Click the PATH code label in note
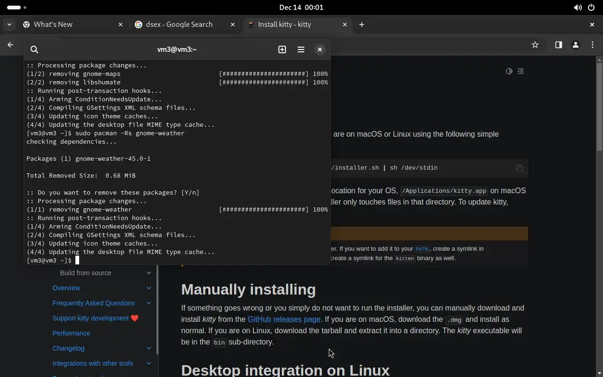 point(422,249)
